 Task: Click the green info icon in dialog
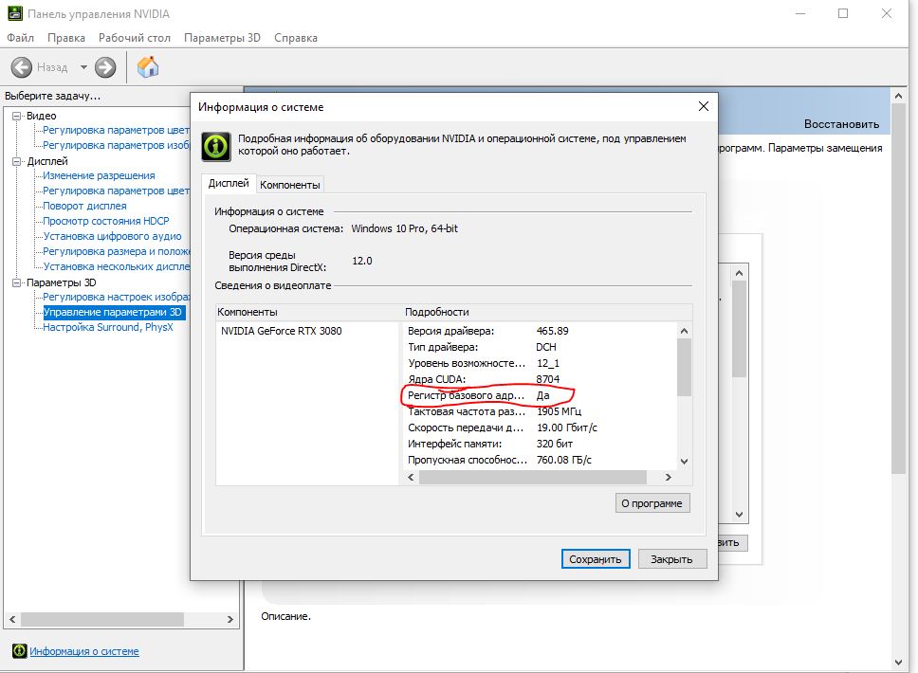pos(216,146)
